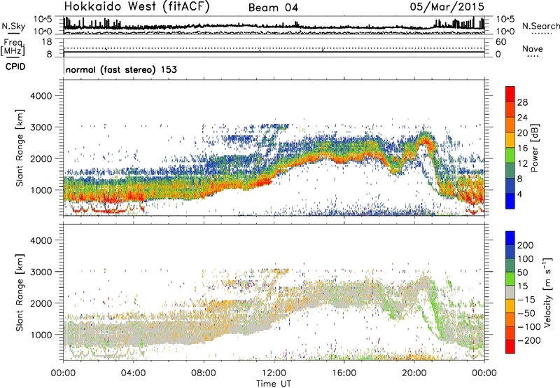Click the 4000 tick on velocity panel
The height and width of the screenshot is (388, 560).
(41, 240)
